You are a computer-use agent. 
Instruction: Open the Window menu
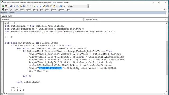pyautogui.click(x=61, y=9)
